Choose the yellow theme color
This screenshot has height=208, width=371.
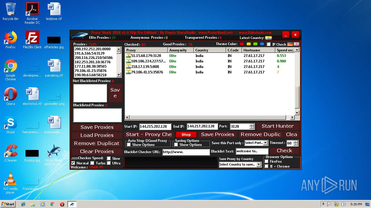pos(249,44)
